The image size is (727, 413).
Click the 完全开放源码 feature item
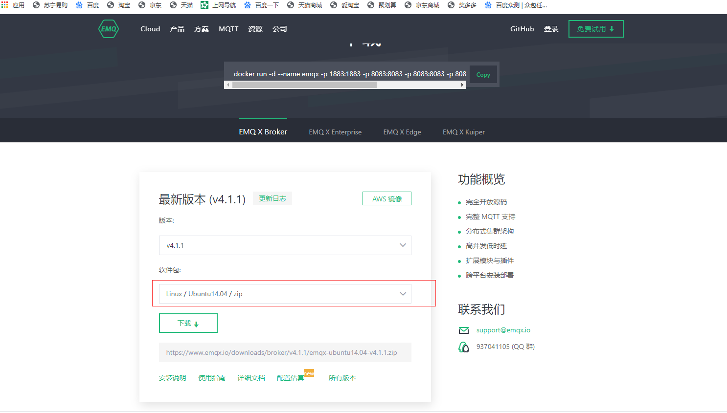[x=486, y=202]
